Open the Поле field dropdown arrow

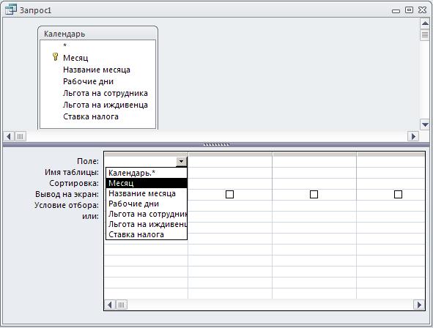[x=182, y=161]
